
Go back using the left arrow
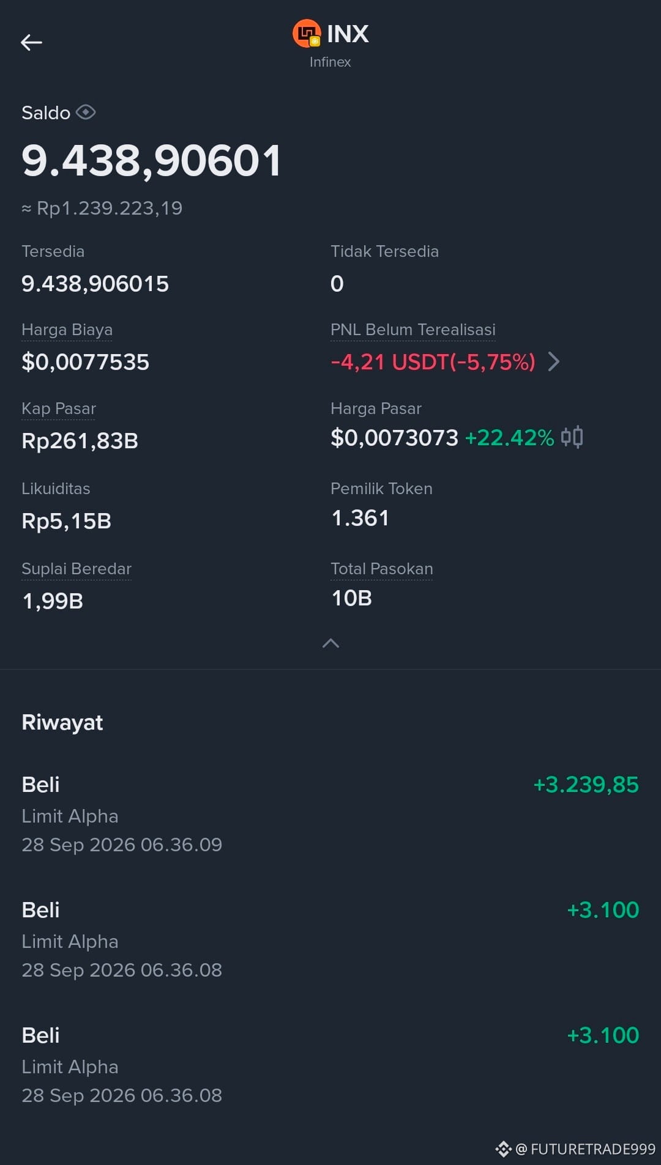(x=31, y=42)
